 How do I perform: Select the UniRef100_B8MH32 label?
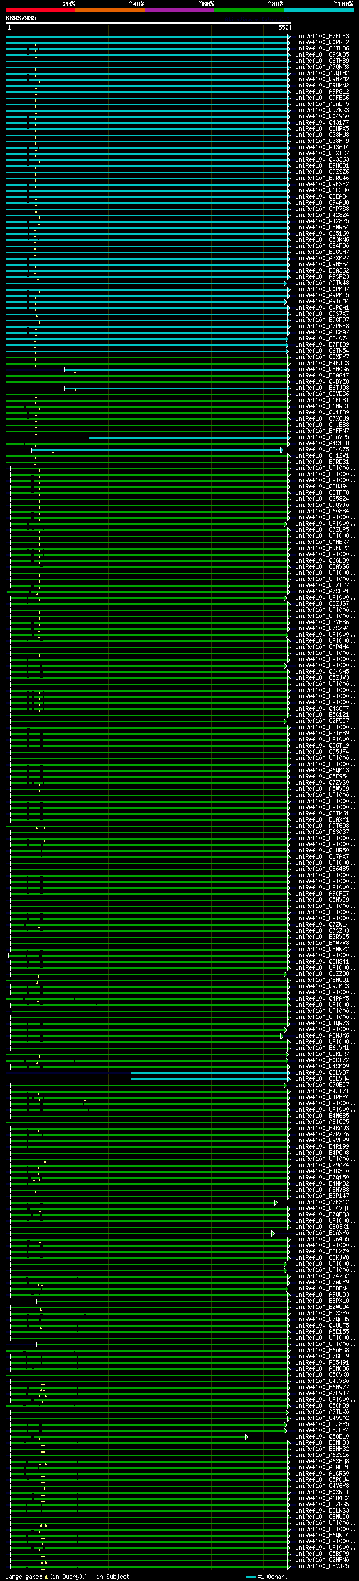(x=322, y=1449)
